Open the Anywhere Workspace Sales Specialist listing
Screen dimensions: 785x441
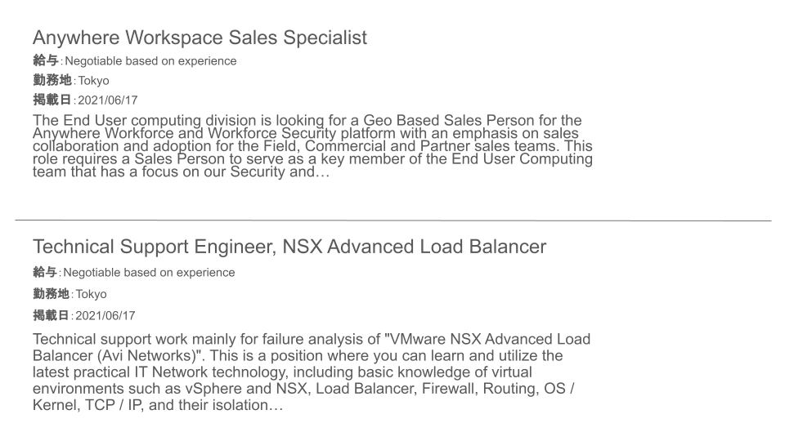200,38
